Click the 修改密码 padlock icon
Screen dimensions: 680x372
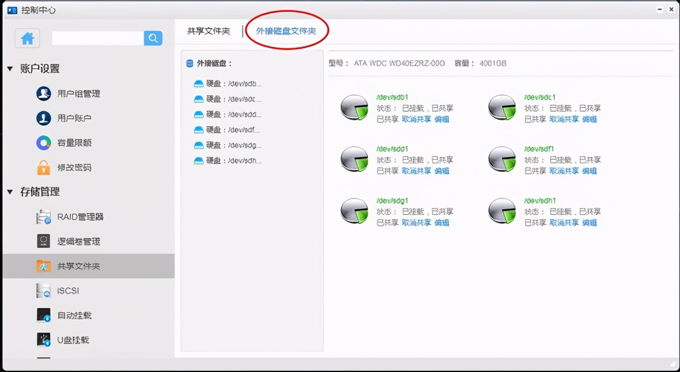click(43, 167)
